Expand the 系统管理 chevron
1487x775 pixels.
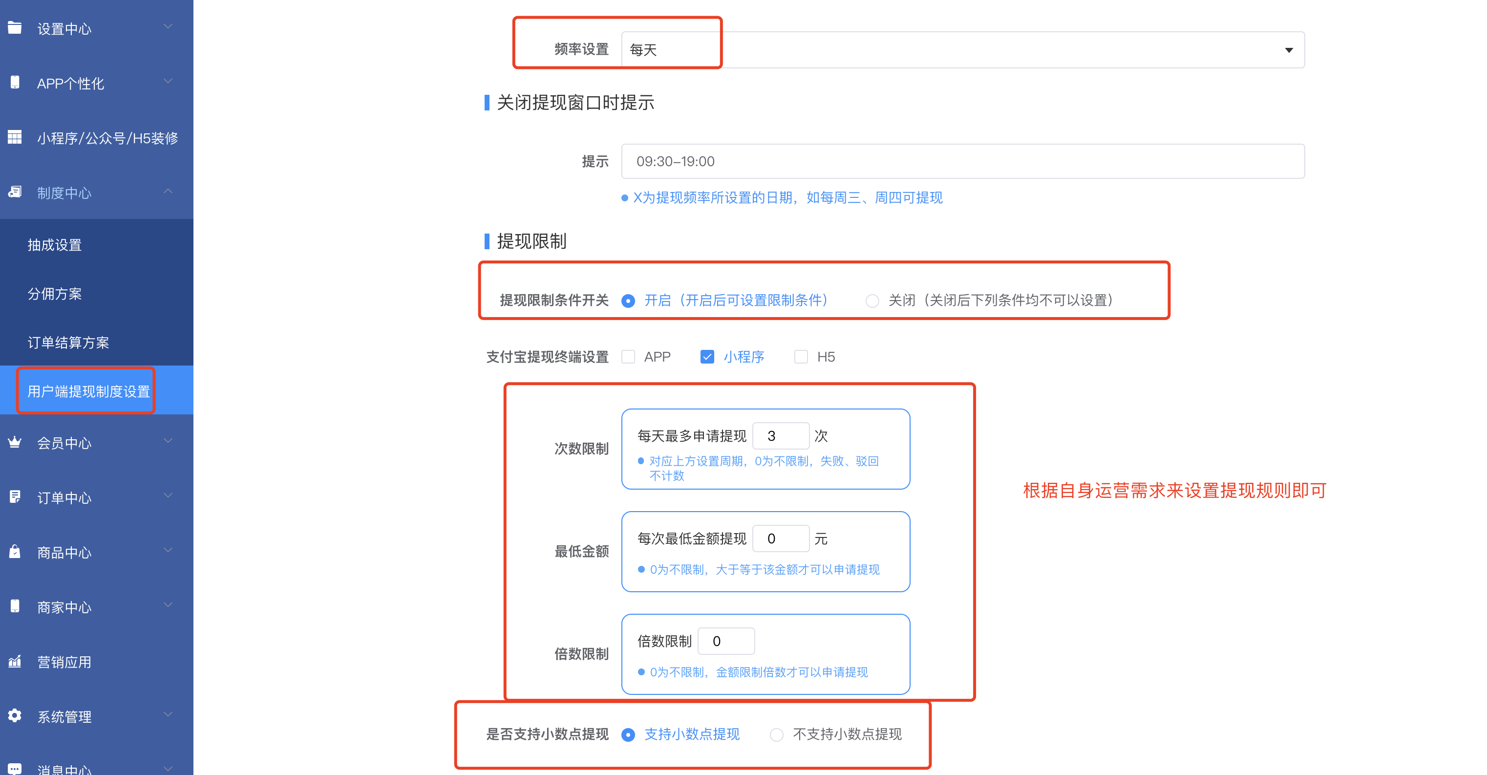tap(168, 715)
